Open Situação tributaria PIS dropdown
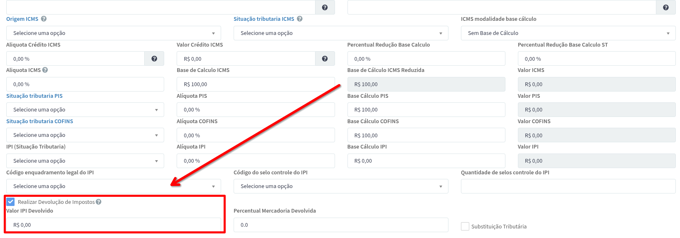The height and width of the screenshot is (238, 680). click(x=85, y=110)
